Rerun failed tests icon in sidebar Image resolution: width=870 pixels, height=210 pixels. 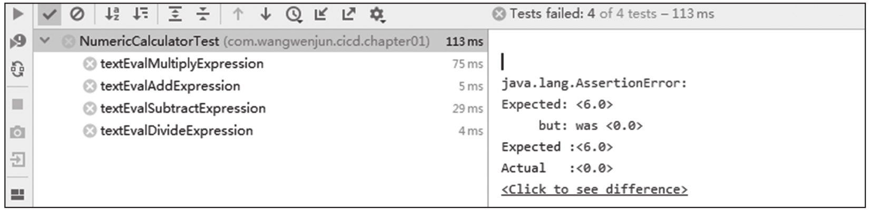tap(17, 41)
